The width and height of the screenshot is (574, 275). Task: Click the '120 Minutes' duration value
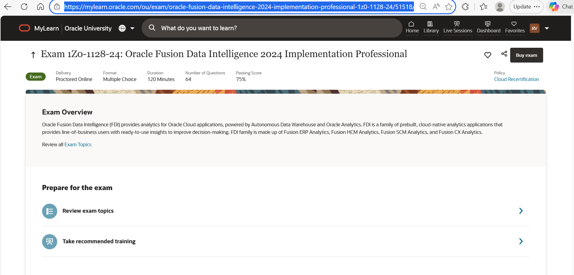[x=161, y=79]
